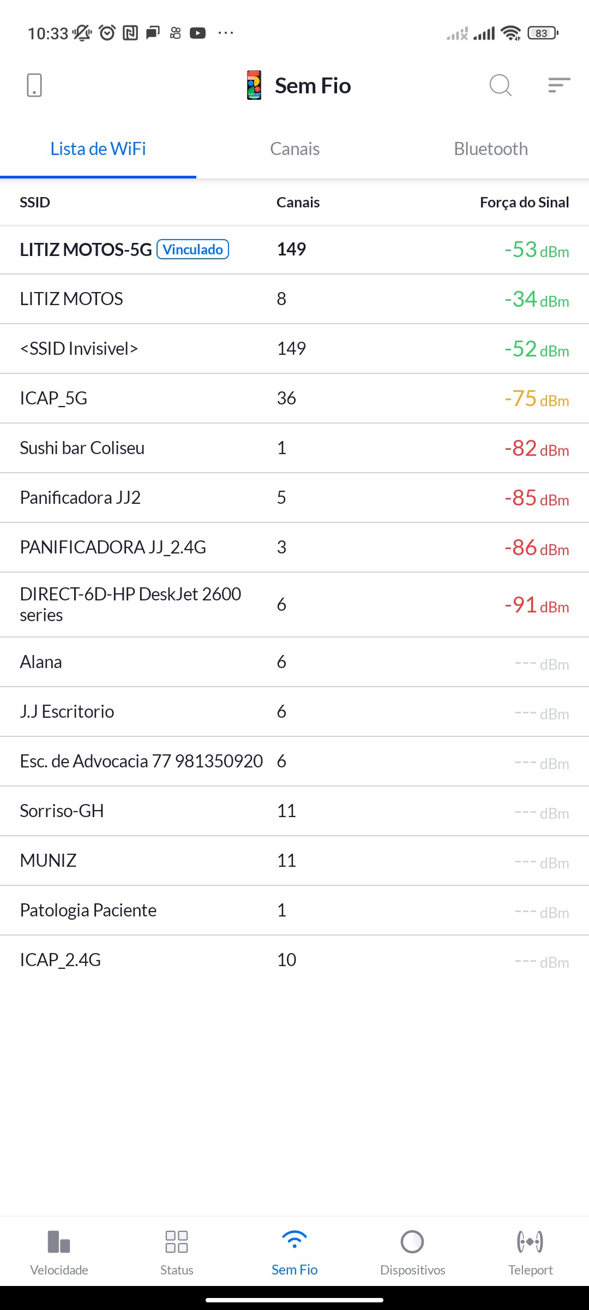
Task: Sort by the SSID column header
Action: (x=35, y=203)
